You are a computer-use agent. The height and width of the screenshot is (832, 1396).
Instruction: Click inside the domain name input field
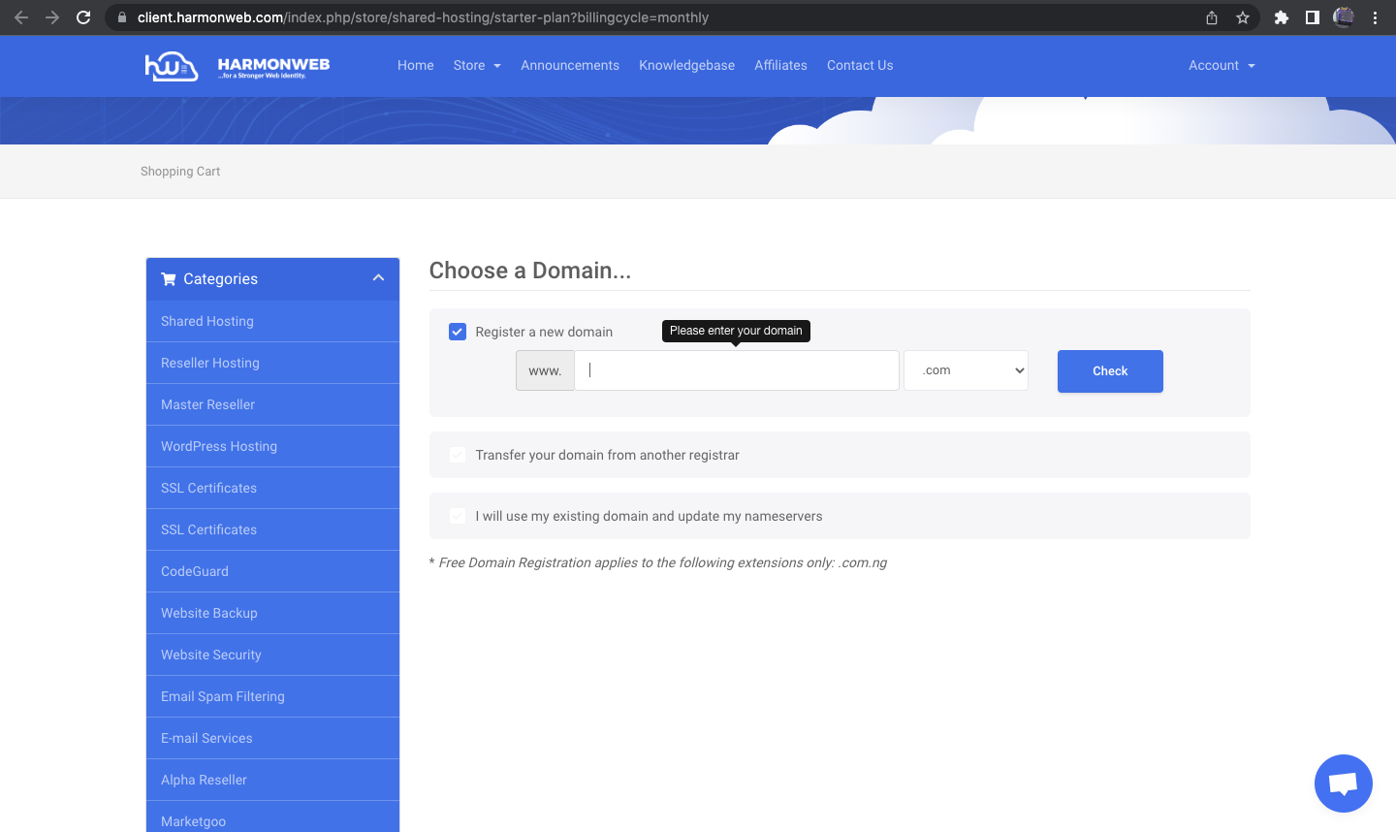click(737, 369)
